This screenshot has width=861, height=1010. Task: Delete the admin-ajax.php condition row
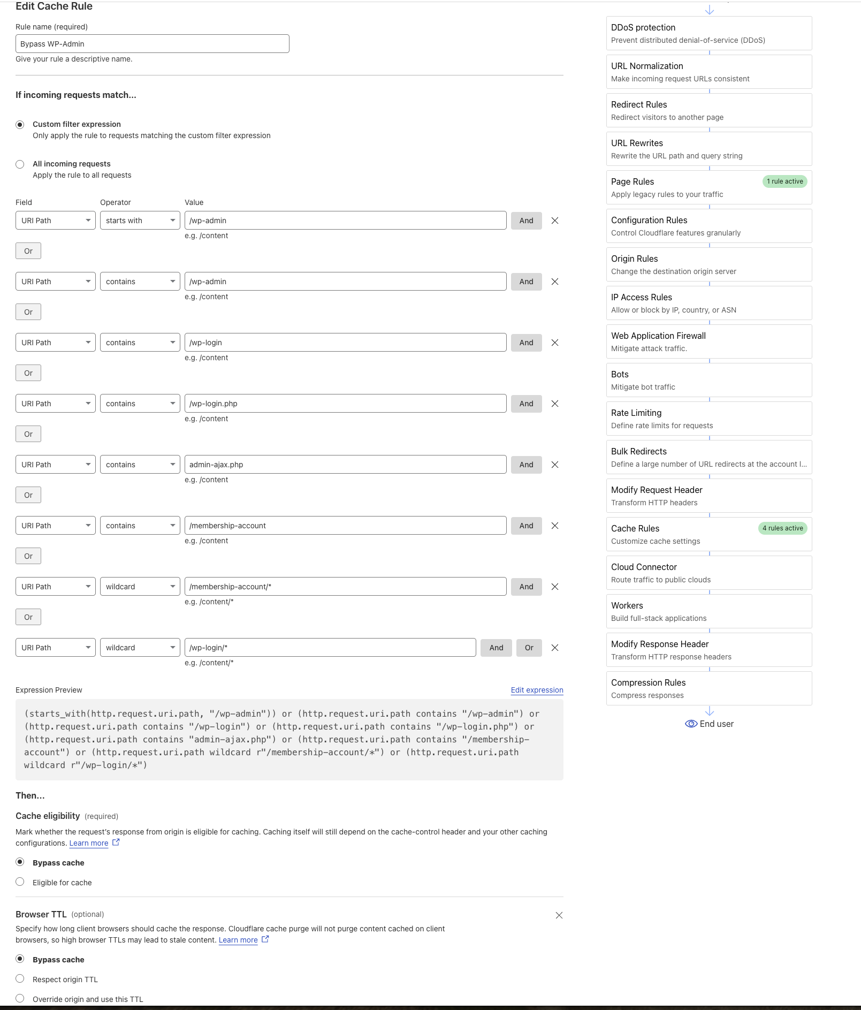point(555,465)
